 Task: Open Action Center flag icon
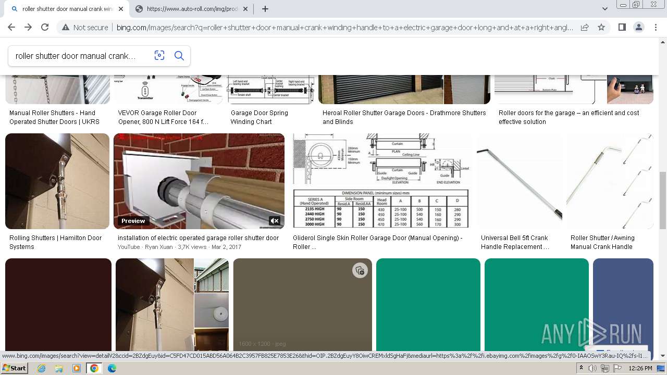click(617, 368)
